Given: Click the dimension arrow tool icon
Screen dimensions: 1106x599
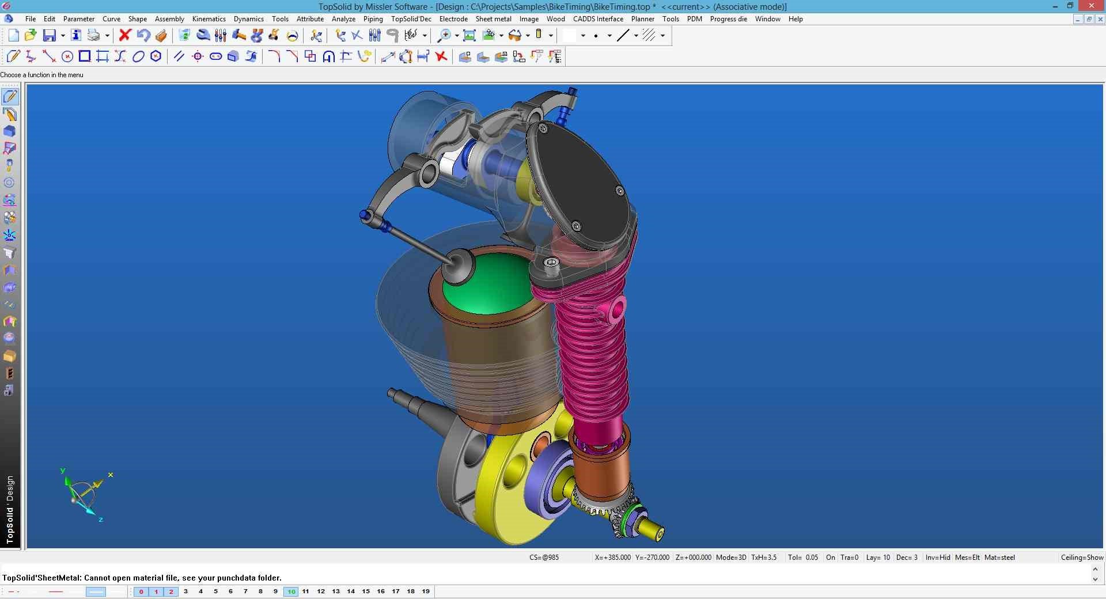Looking at the screenshot, I should [388, 56].
